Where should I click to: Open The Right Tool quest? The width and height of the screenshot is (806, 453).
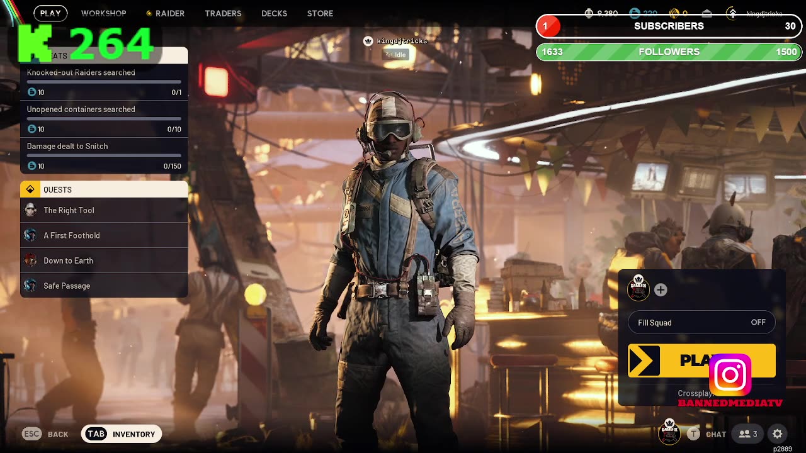point(104,210)
